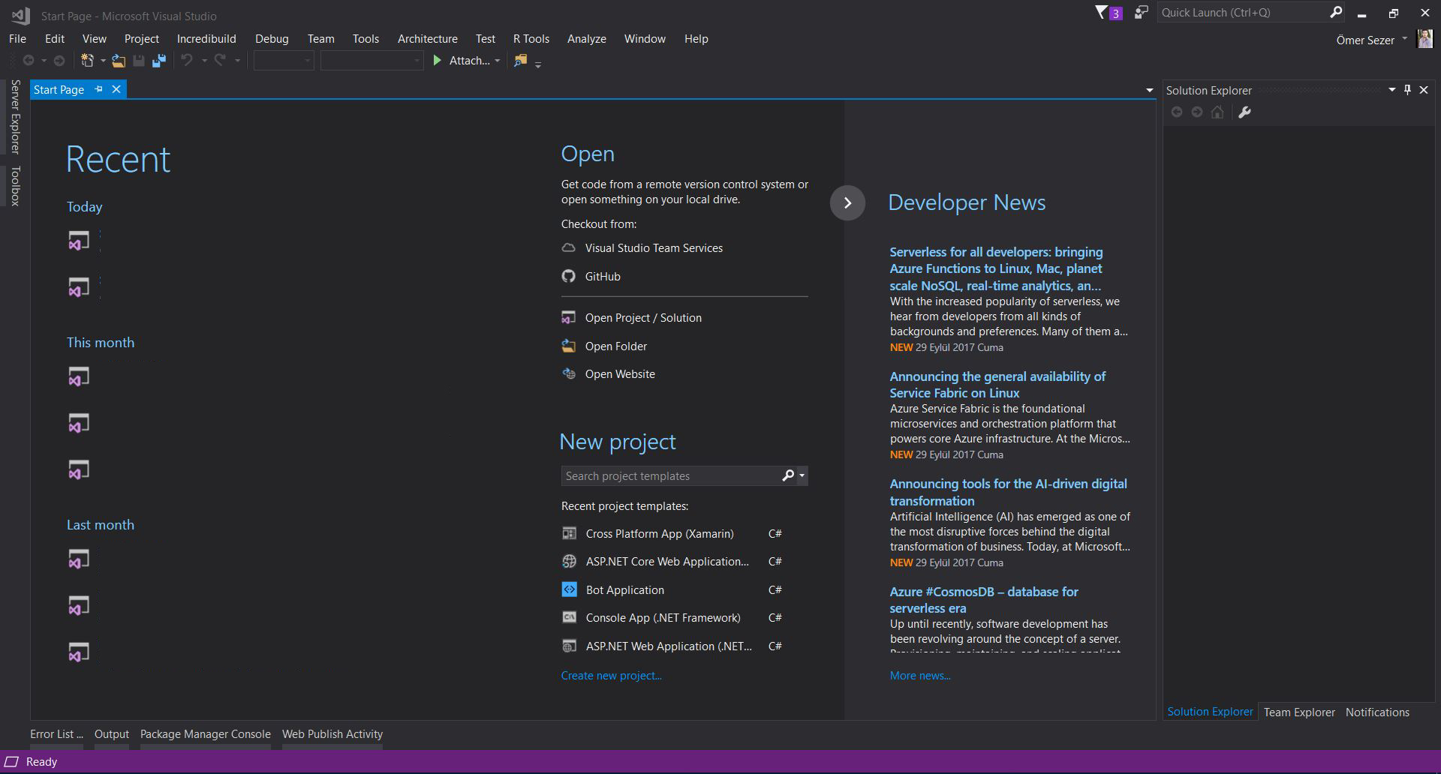Click the Solution Explorer Forward icon
This screenshot has width=1441, height=774.
1197,112
